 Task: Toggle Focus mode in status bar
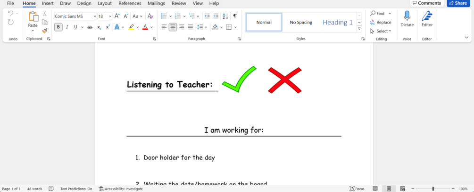pos(357,189)
